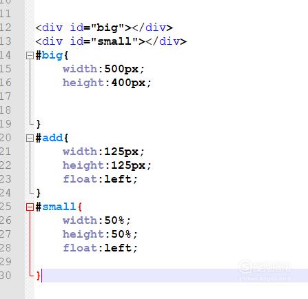Click line number 17 in the gutter
308x299 pixels.
[5, 96]
